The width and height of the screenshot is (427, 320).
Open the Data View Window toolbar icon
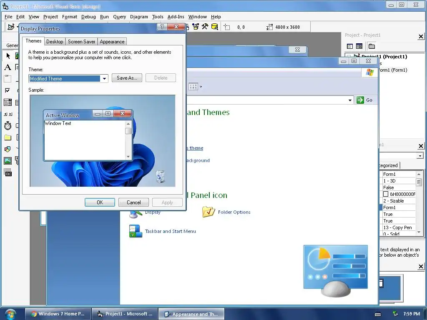coord(215,27)
